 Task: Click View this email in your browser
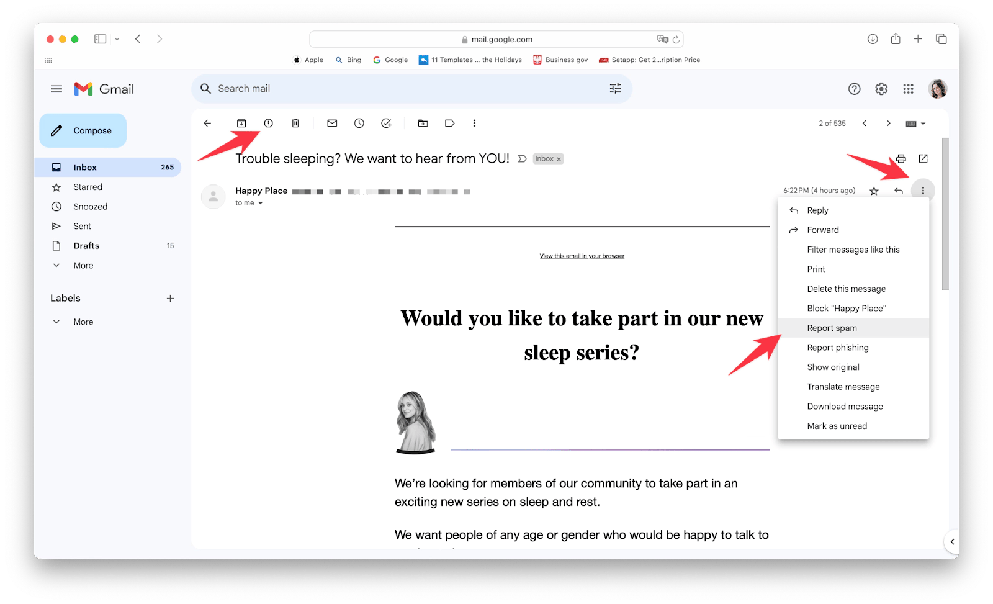tap(582, 256)
